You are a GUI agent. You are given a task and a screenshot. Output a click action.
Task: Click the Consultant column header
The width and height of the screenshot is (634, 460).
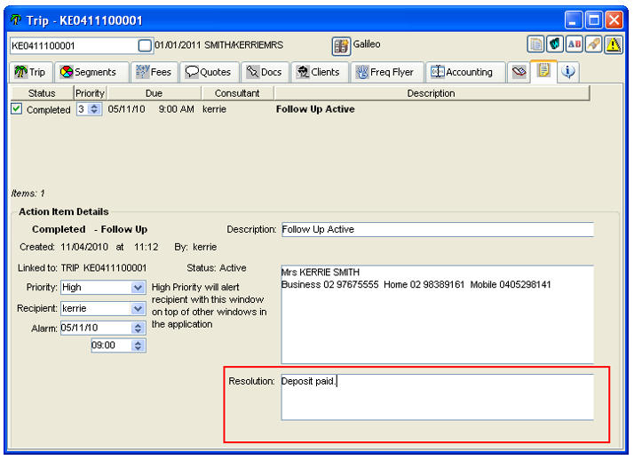[237, 93]
